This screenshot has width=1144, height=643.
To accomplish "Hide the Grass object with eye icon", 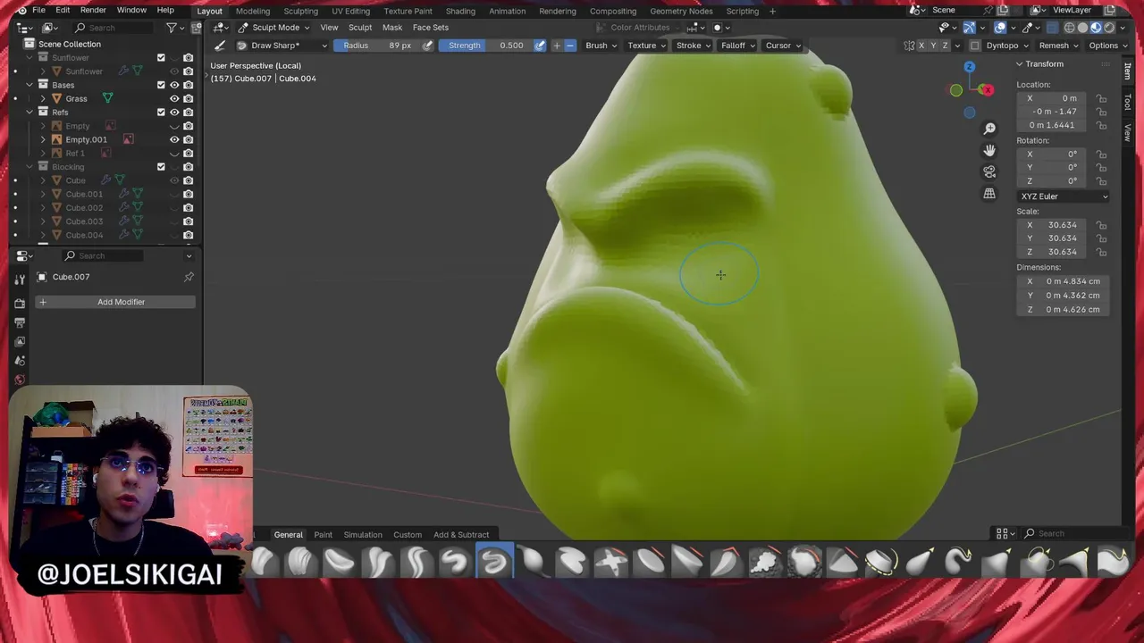I will (x=174, y=98).
